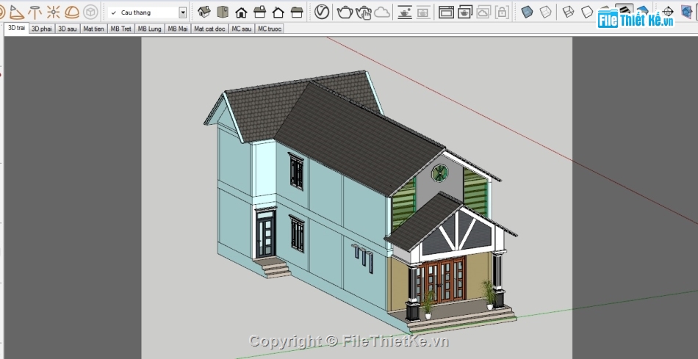This screenshot has height=359, width=698.
Task: Open the 'Mat tien' scene tab
Action: (x=93, y=29)
